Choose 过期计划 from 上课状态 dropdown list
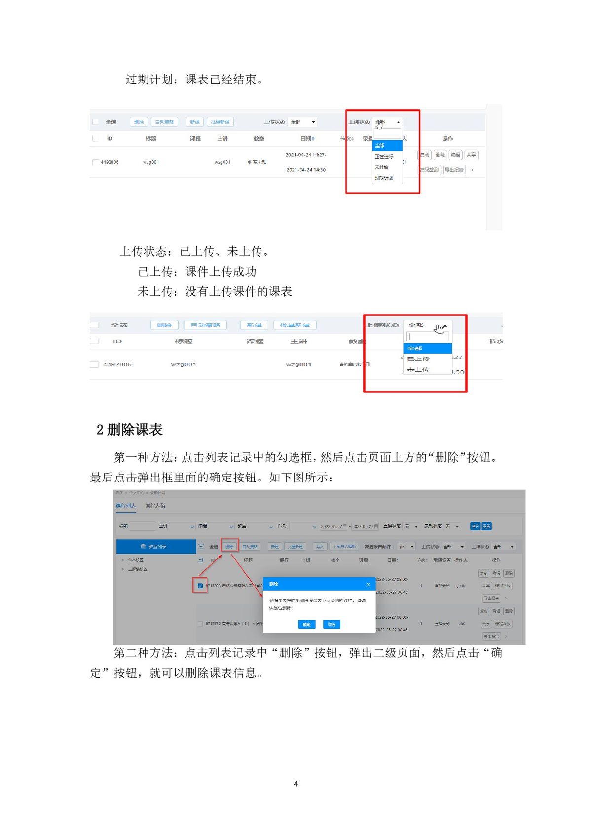 coord(384,178)
